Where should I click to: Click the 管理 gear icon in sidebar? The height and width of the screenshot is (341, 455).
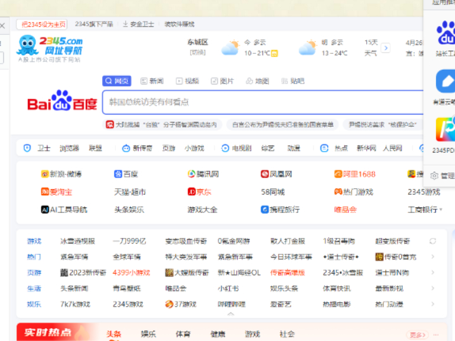pos(434,176)
